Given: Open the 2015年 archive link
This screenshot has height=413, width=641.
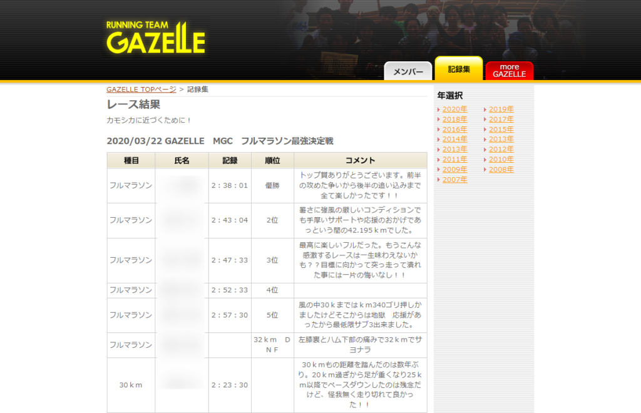Looking at the screenshot, I should (x=501, y=129).
